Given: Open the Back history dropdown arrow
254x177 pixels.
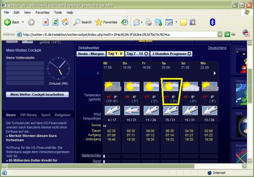Looking at the screenshot, I should pyautogui.click(x=23, y=22).
